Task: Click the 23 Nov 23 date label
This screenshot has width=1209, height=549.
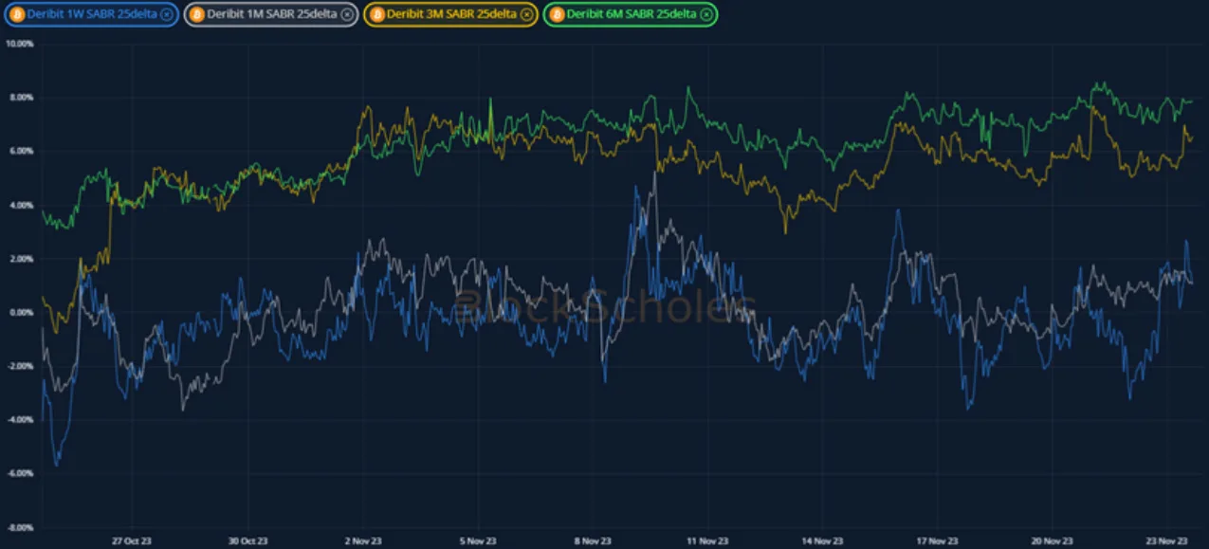Action: [x=1168, y=540]
